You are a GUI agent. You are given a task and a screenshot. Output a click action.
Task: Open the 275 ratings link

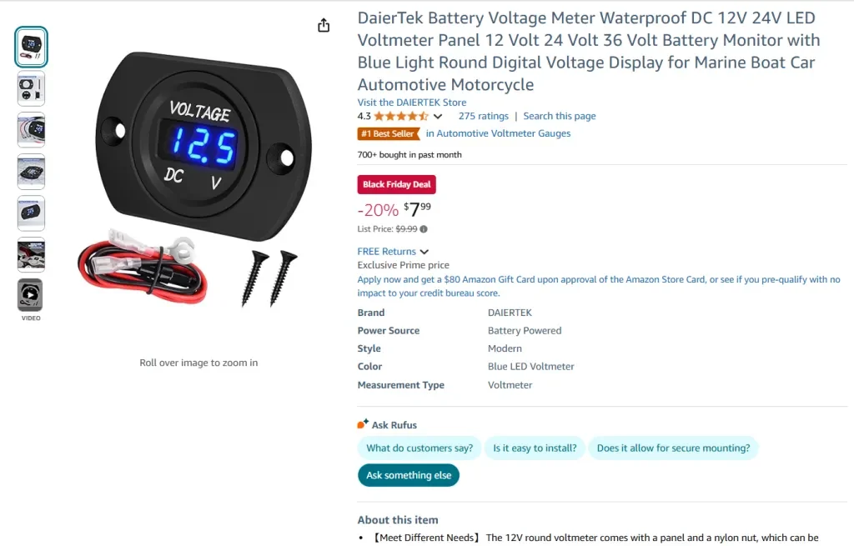tap(483, 116)
